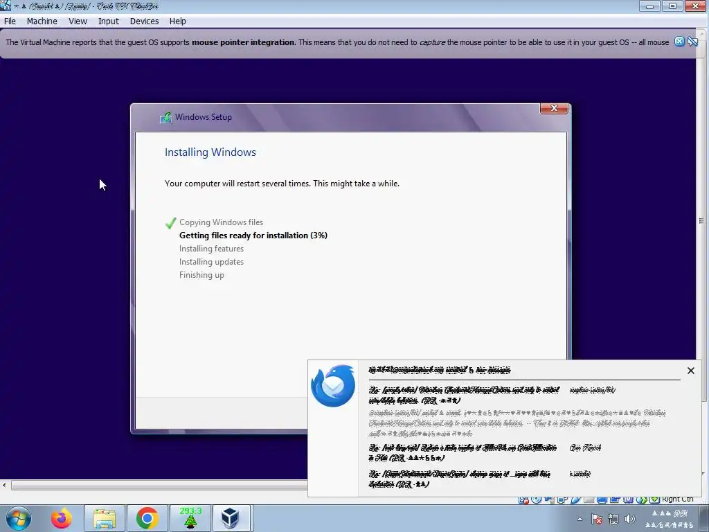Click the Windows Setup title icon
The width and height of the screenshot is (709, 532).
pos(165,117)
